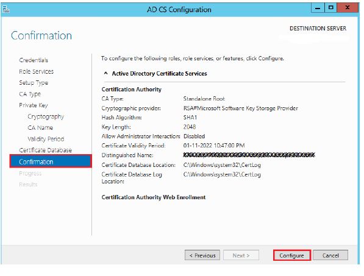This screenshot has height=276, width=364.
Task: Go to the CA Name sub-step
Action: (x=40, y=128)
